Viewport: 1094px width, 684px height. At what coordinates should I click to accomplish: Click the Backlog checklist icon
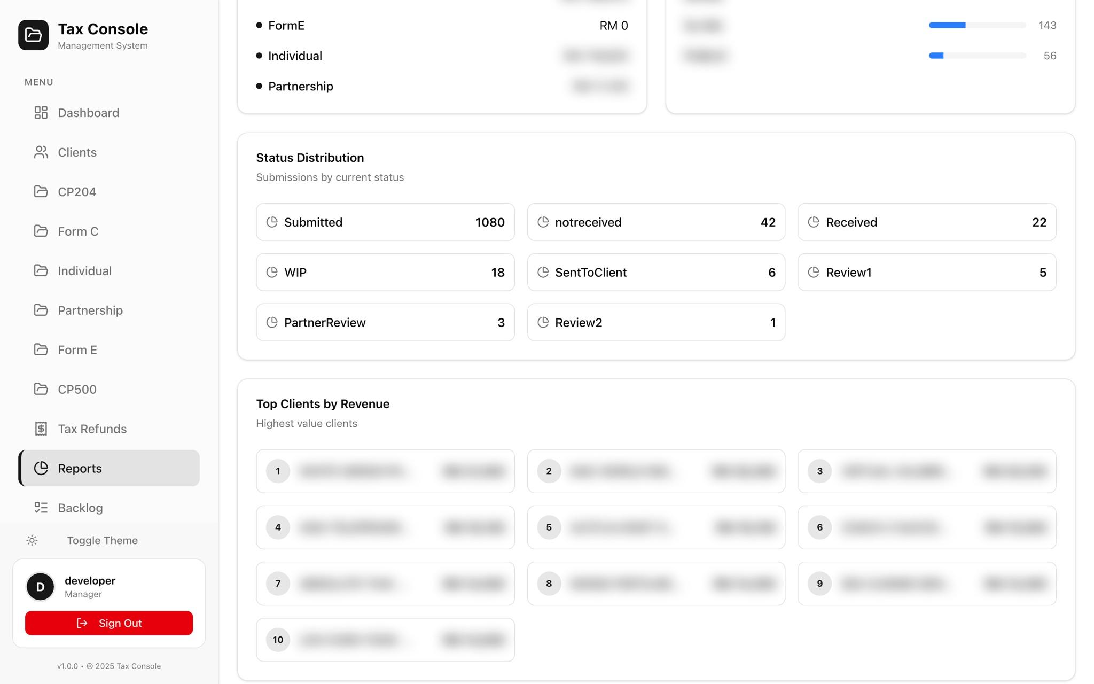41,508
